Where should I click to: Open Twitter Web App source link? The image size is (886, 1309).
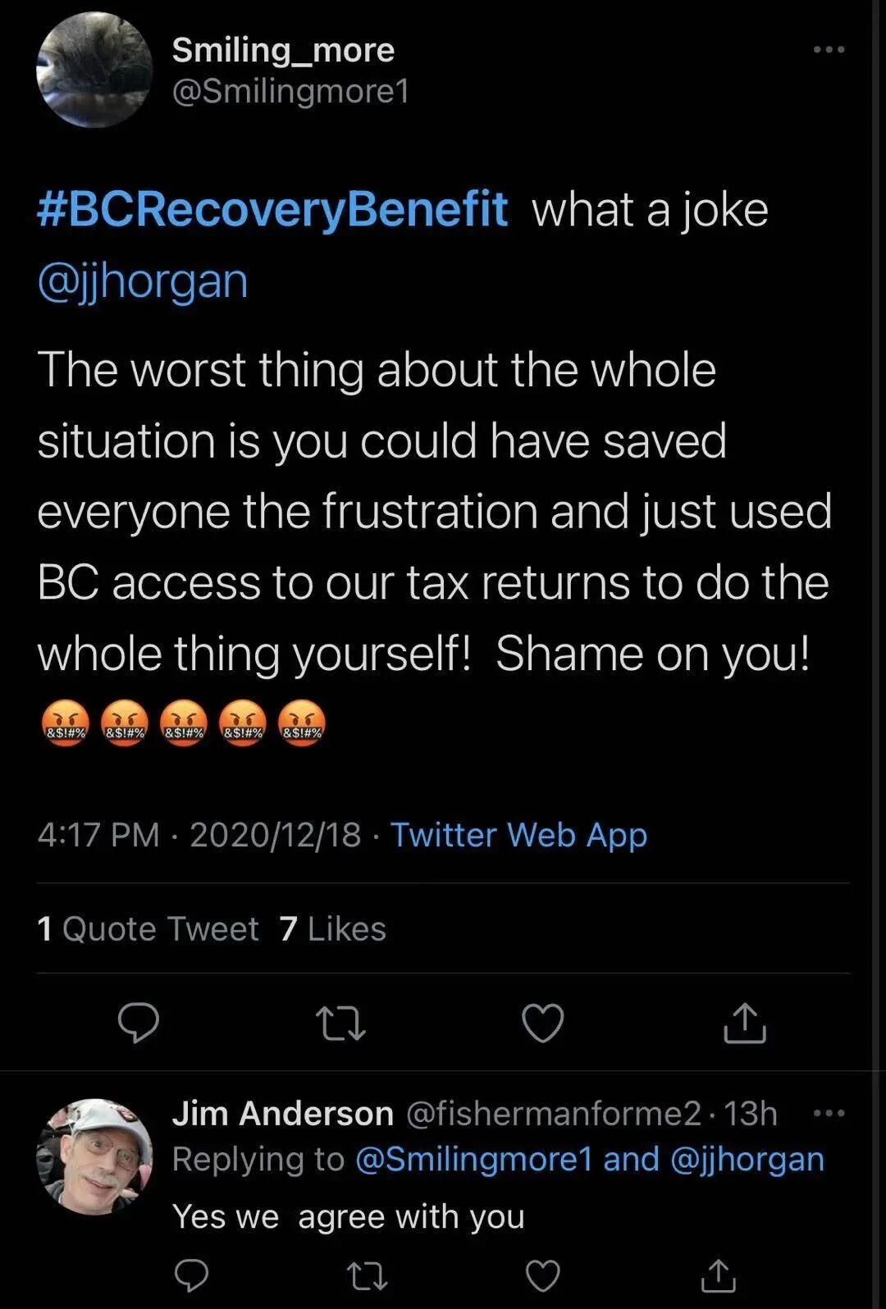[x=518, y=835]
